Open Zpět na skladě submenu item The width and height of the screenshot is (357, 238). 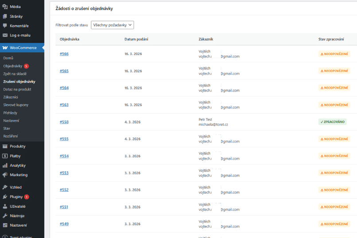(15, 74)
